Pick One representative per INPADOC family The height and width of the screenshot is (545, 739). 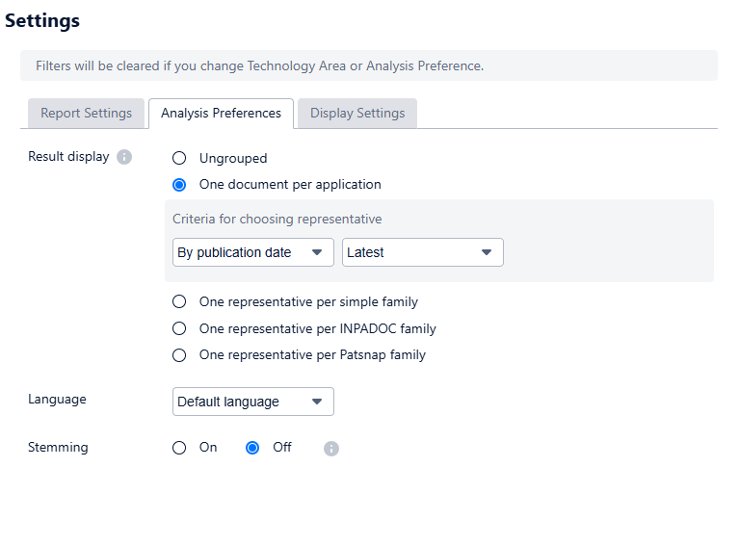click(179, 328)
